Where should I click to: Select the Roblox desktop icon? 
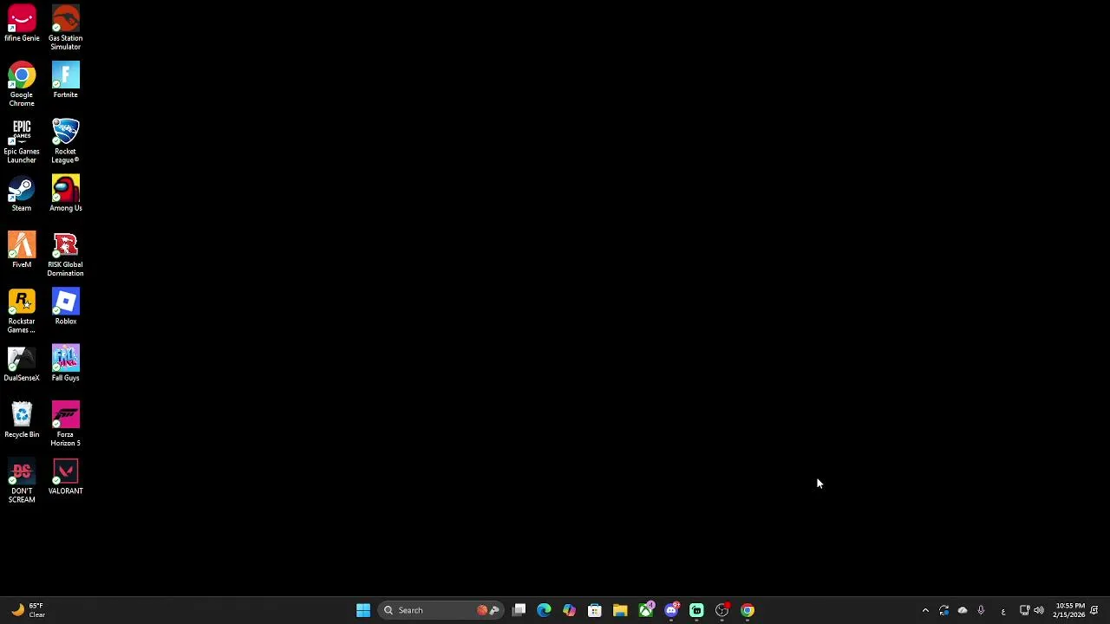(65, 307)
